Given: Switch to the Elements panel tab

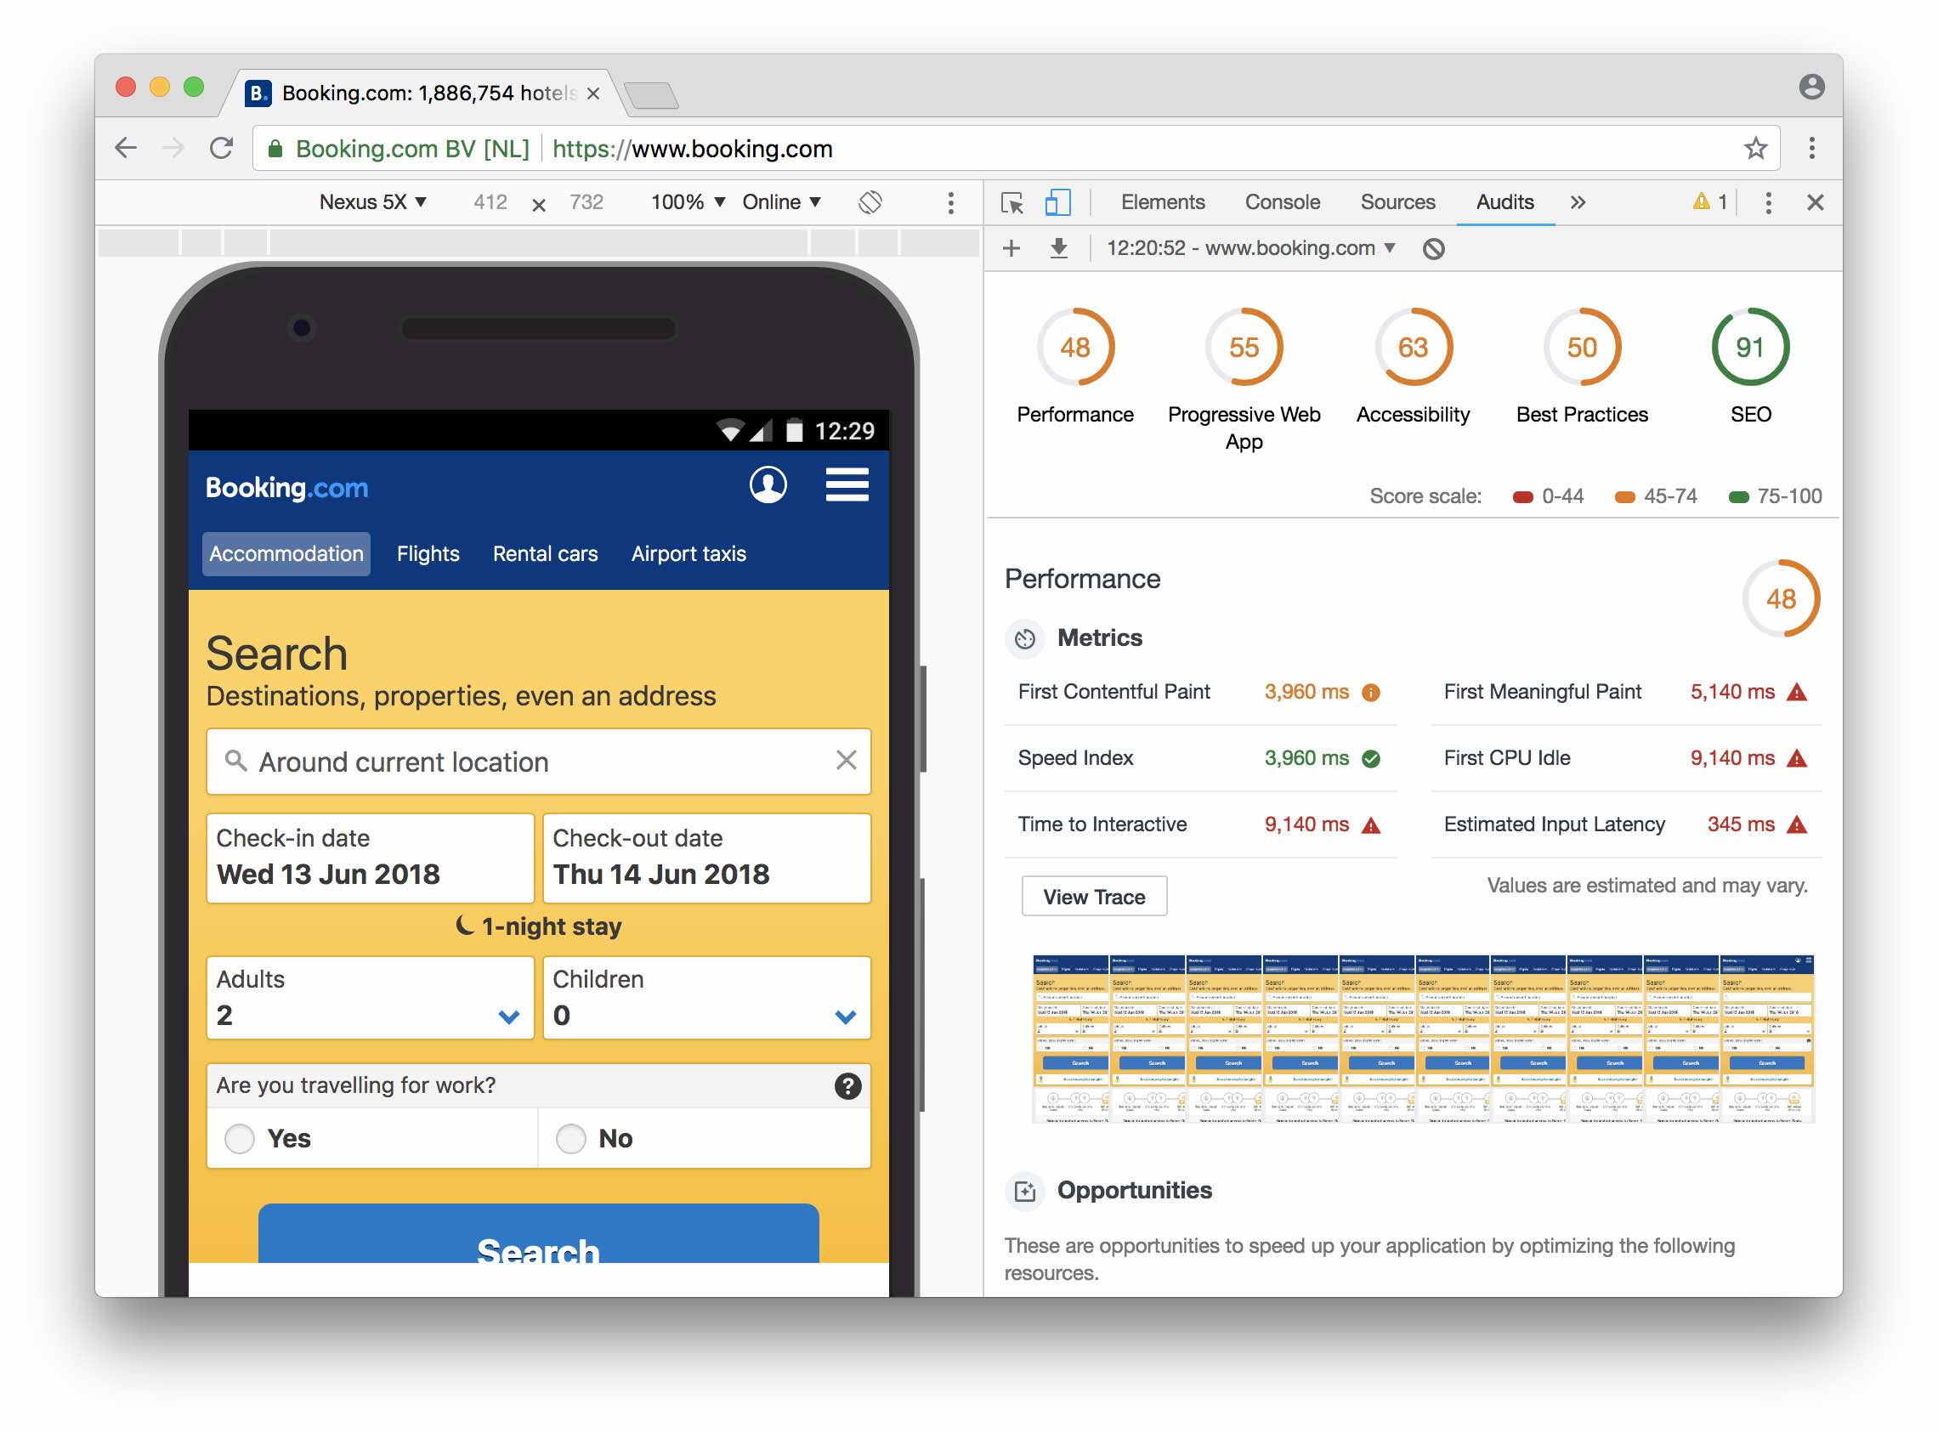Looking at the screenshot, I should [1164, 201].
